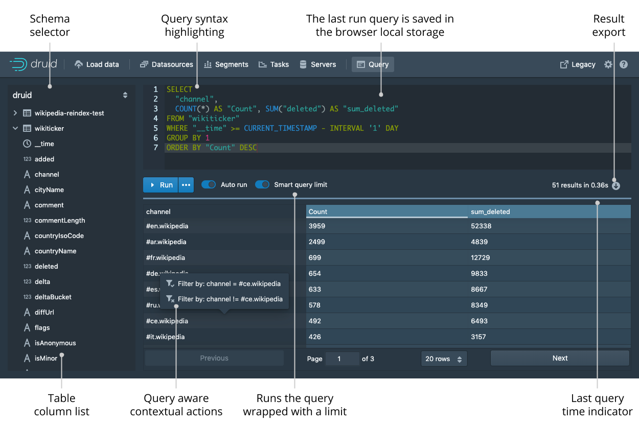Viewport: 639px width, 429px height.
Task: Click the page number input field
Action: pyautogui.click(x=343, y=359)
